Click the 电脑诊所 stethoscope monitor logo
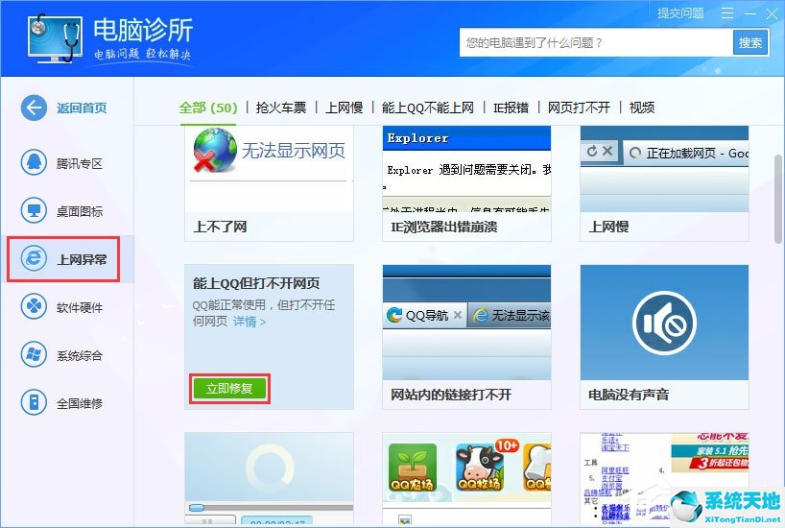This screenshot has height=528, width=785. pos(55,38)
